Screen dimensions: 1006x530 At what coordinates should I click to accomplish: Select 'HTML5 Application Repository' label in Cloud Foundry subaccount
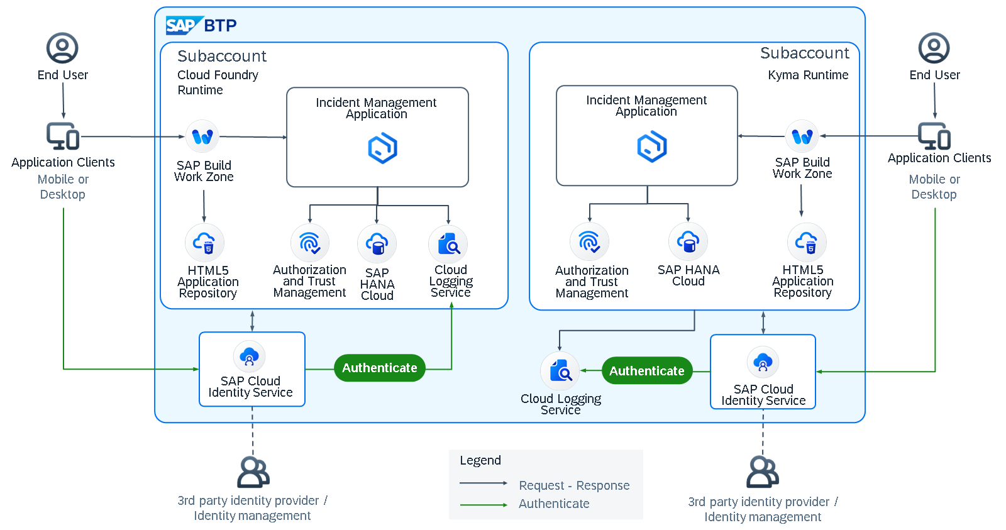click(x=208, y=282)
